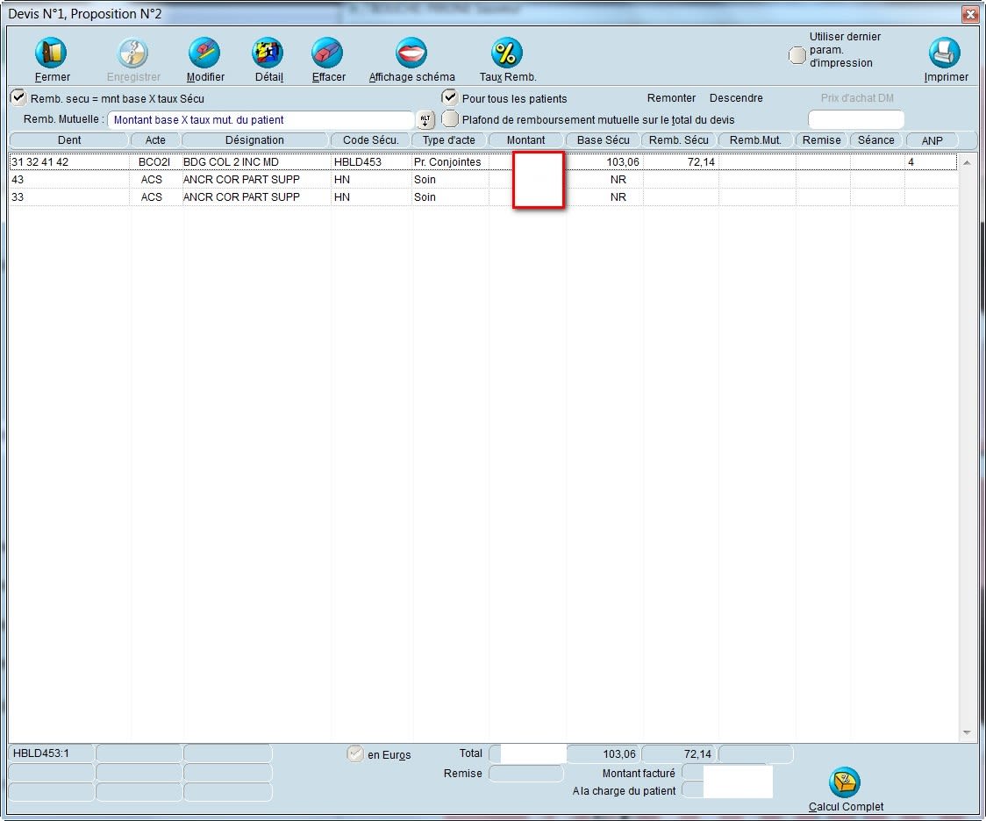986x821 pixels.
Task: Click the Imprimer printer icon
Action: point(945,54)
